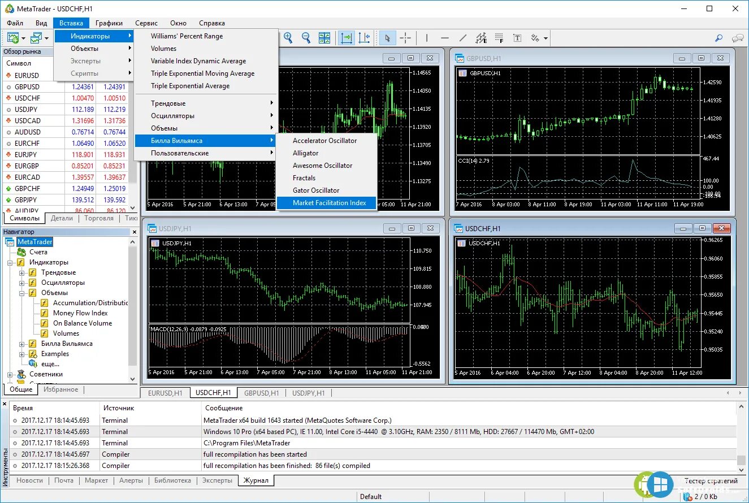This screenshot has width=749, height=503.
Task: Open the Новости terminal tab
Action: 29,480
